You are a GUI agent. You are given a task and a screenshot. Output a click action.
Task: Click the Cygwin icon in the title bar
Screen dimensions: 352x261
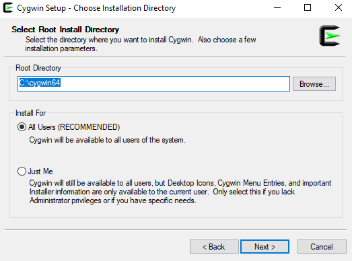tap(7, 7)
